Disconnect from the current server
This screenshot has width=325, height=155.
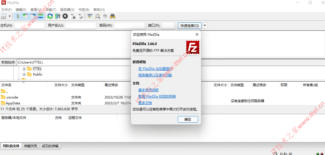[73, 16]
